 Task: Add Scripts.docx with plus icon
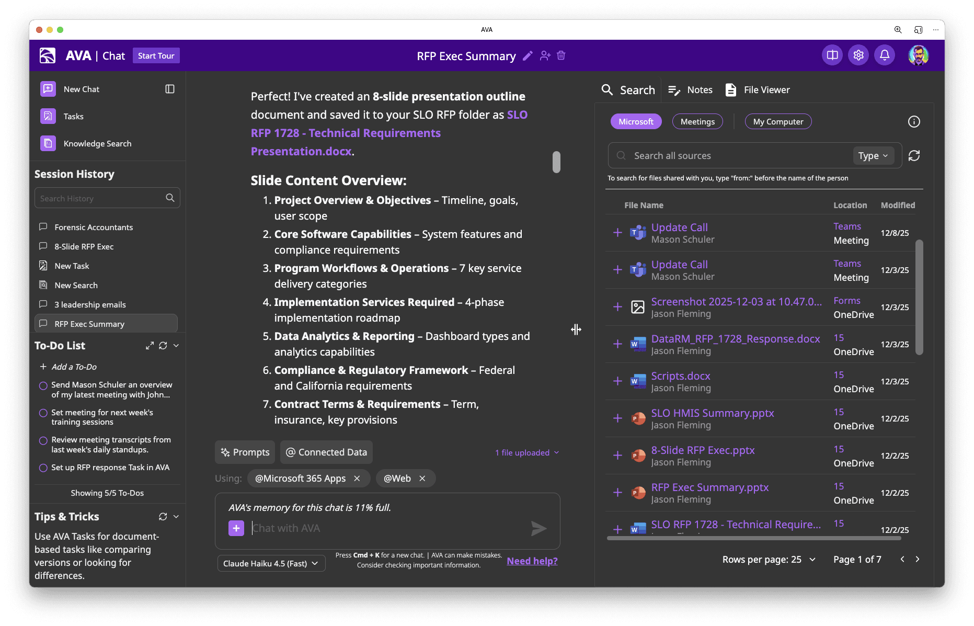pos(617,381)
